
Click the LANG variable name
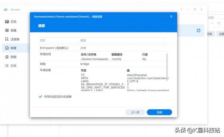coord(85,81)
